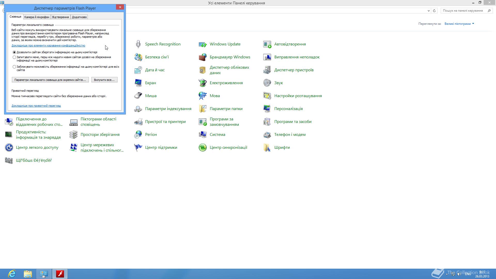Click the Безпека сім'ї icon
Screen dimensions: 496x279
coord(138,57)
